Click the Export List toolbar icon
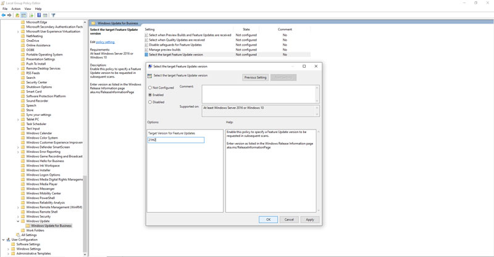Viewport: 494px width, 257px height. pyautogui.click(x=31, y=15)
